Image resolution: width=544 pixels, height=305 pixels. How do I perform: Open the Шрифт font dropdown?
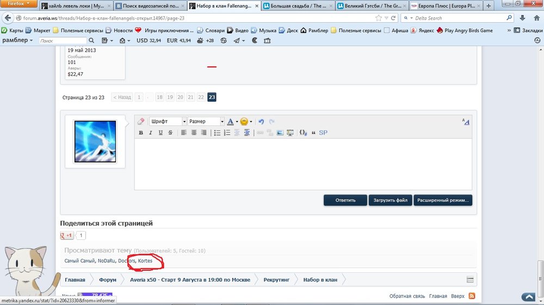click(x=168, y=122)
